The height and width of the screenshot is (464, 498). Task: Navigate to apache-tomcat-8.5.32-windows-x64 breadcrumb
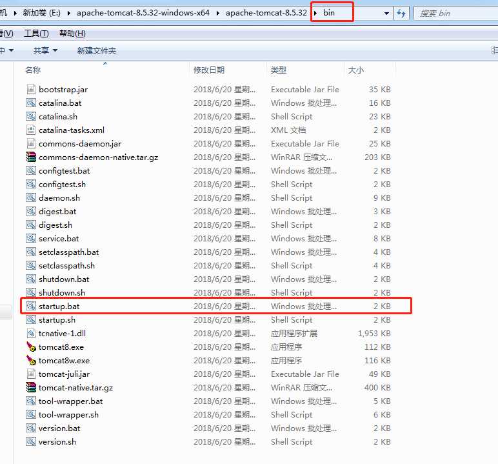click(143, 13)
